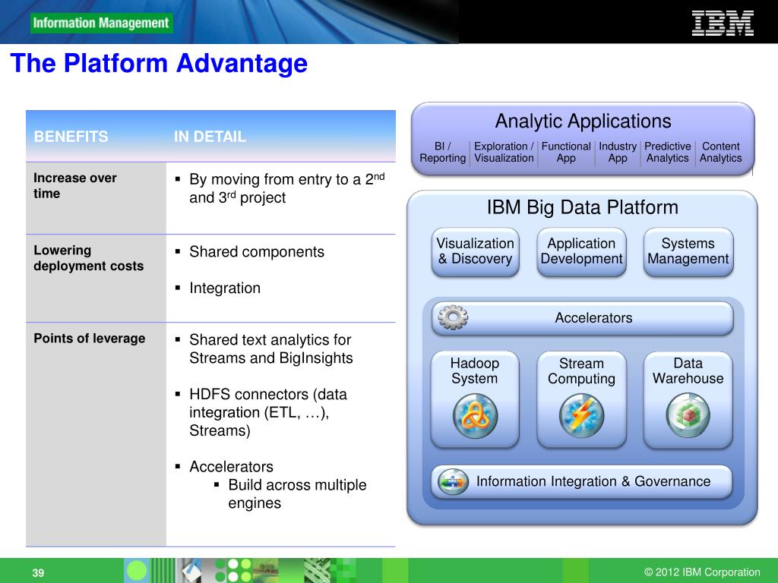Click the Data Warehouse label
This screenshot has height=583, width=778.
click(688, 370)
